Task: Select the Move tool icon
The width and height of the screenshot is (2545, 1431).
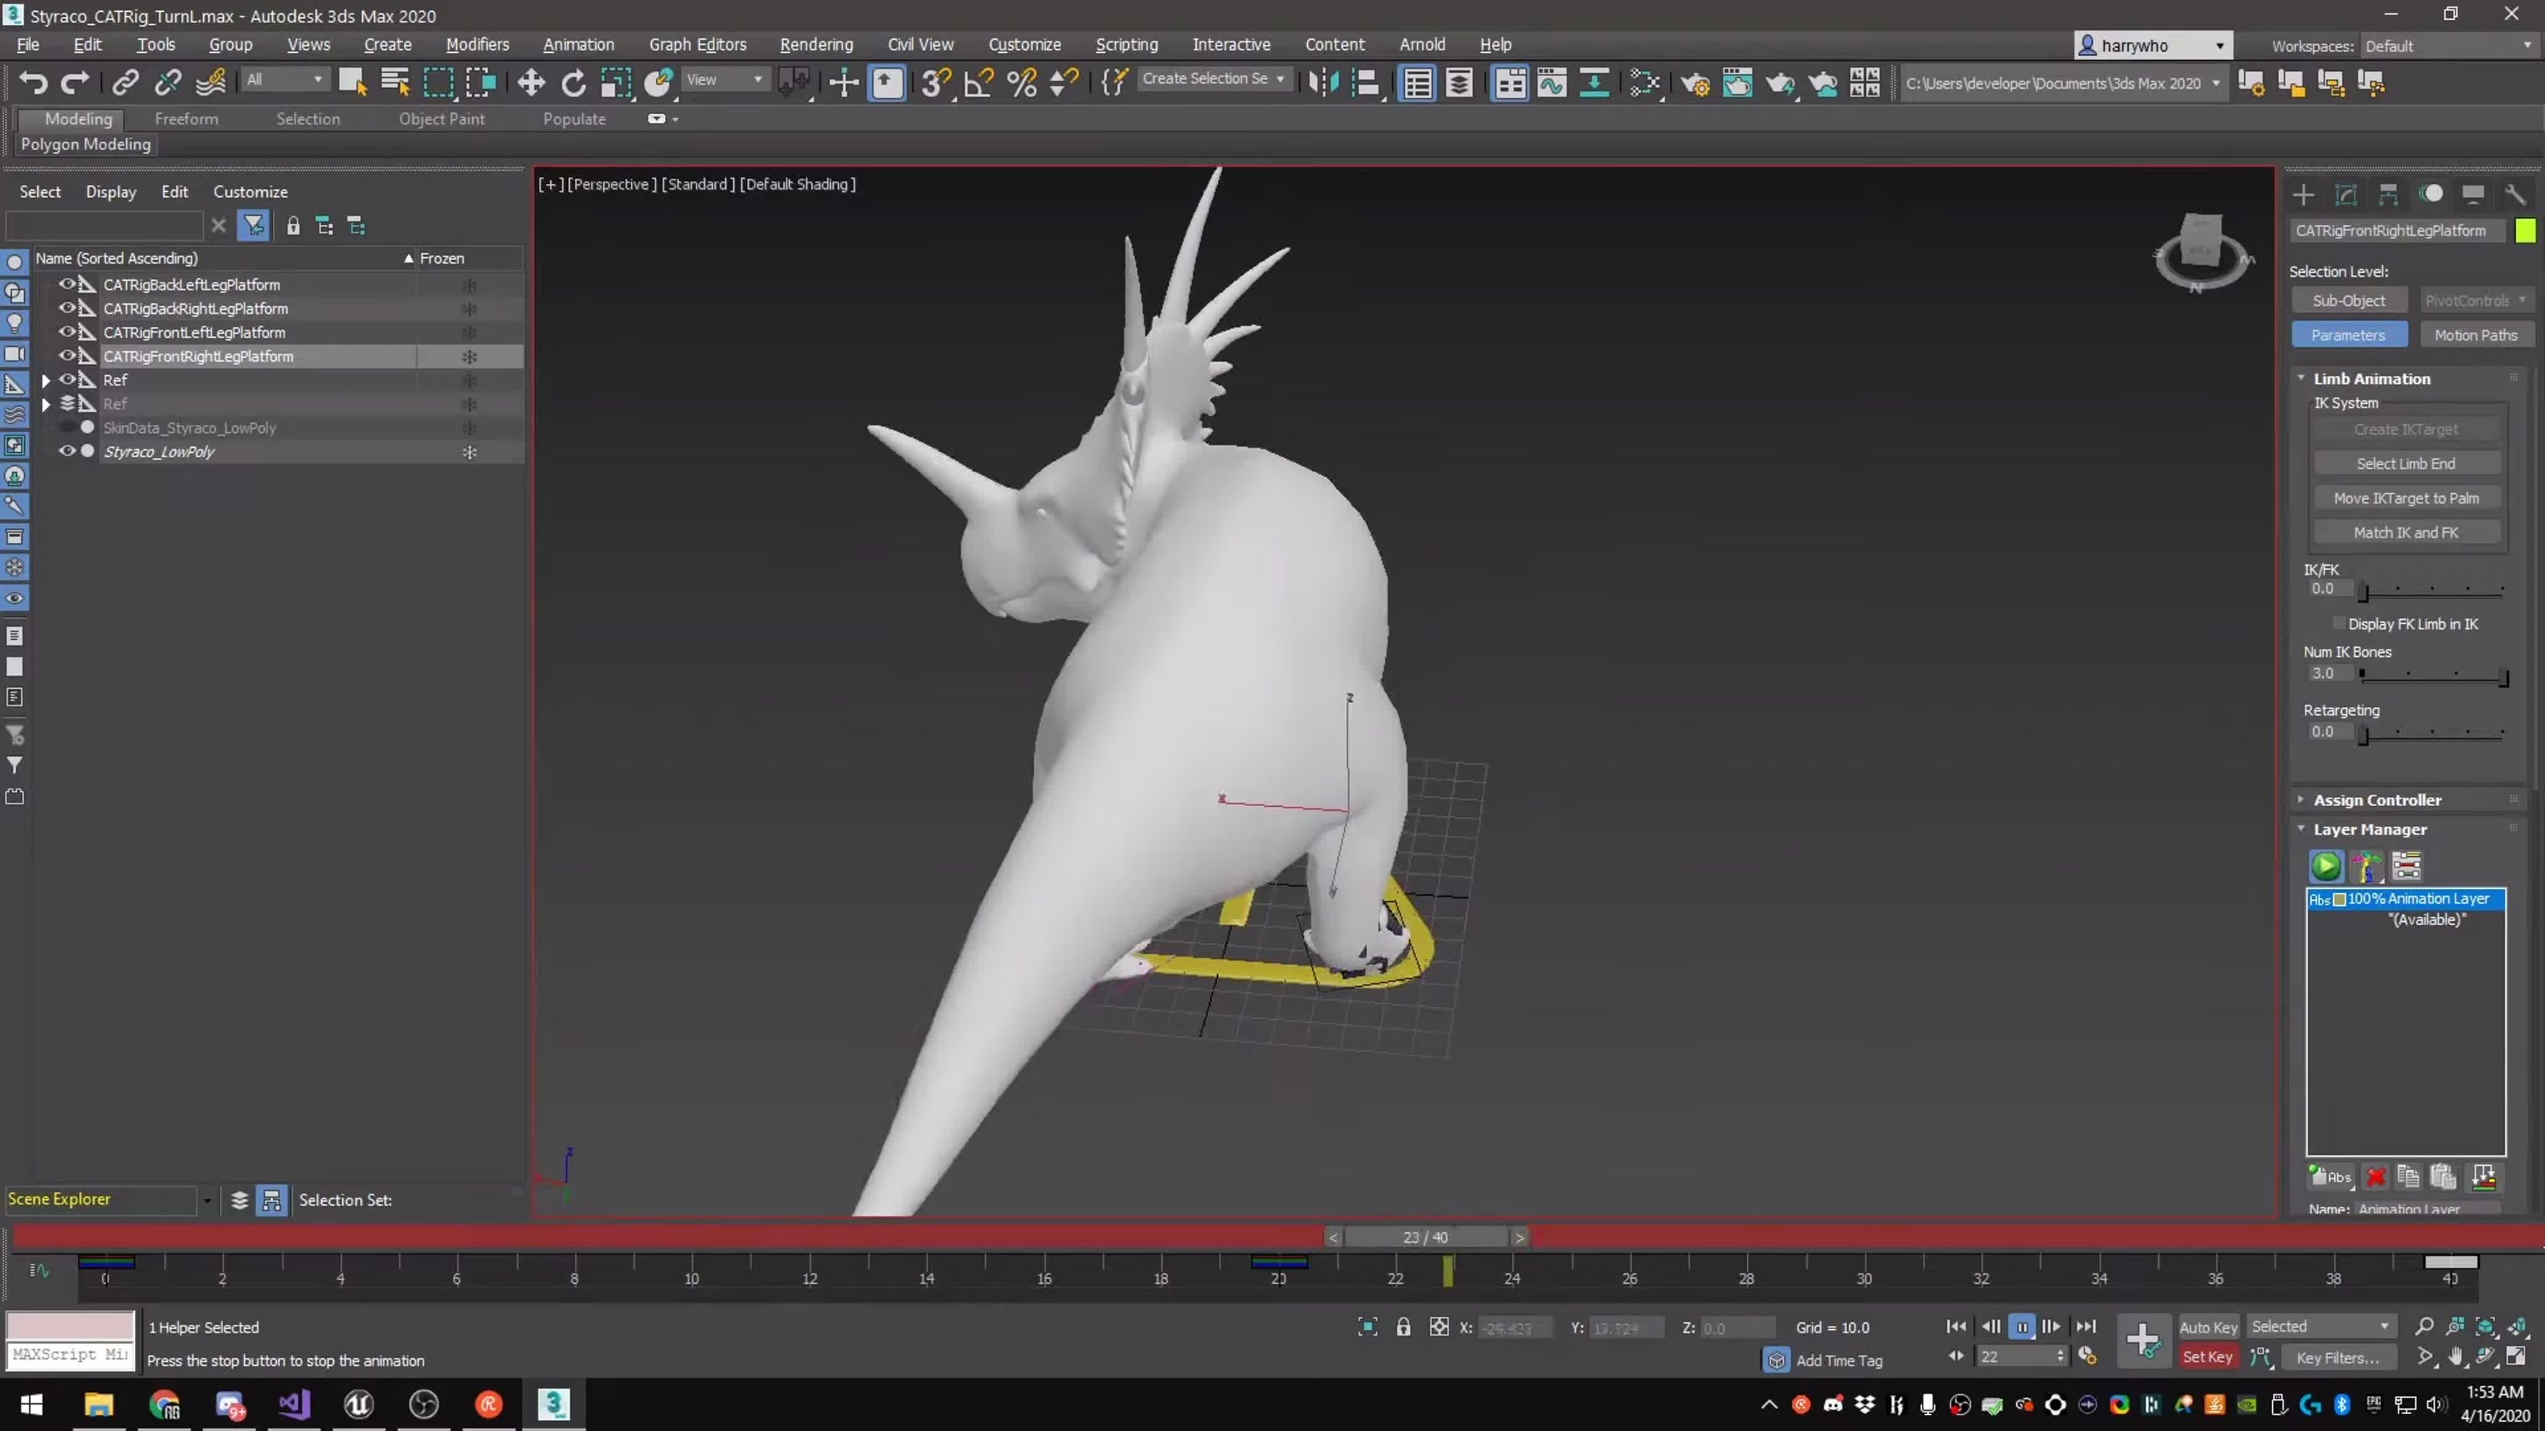Action: 531,83
